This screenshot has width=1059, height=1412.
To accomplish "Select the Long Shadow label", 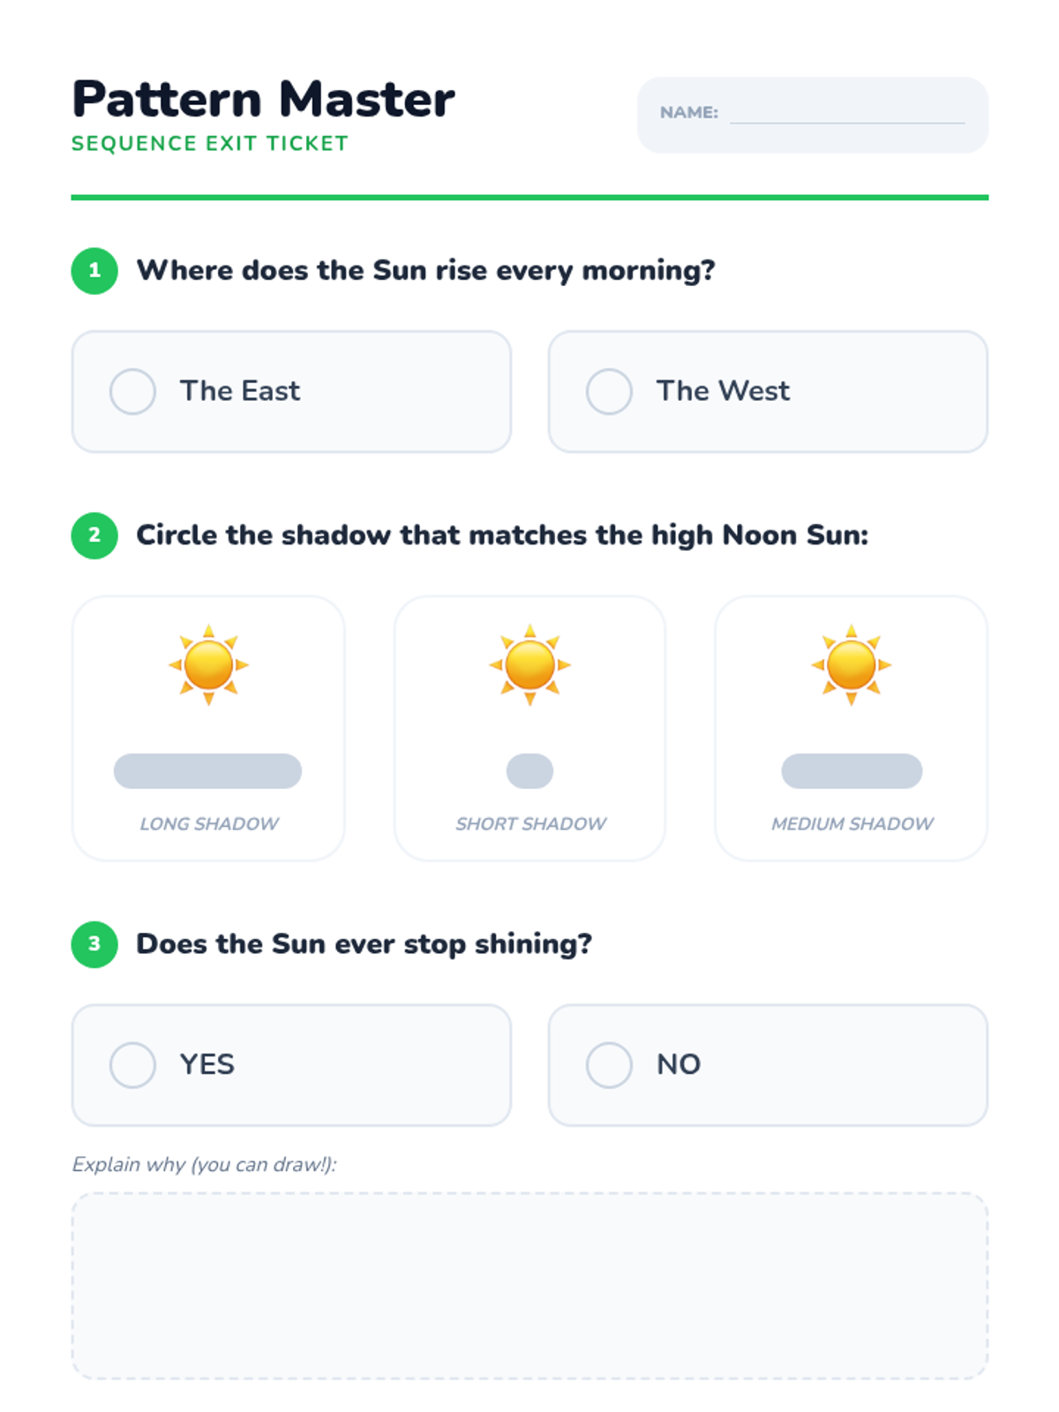I will pos(209,823).
